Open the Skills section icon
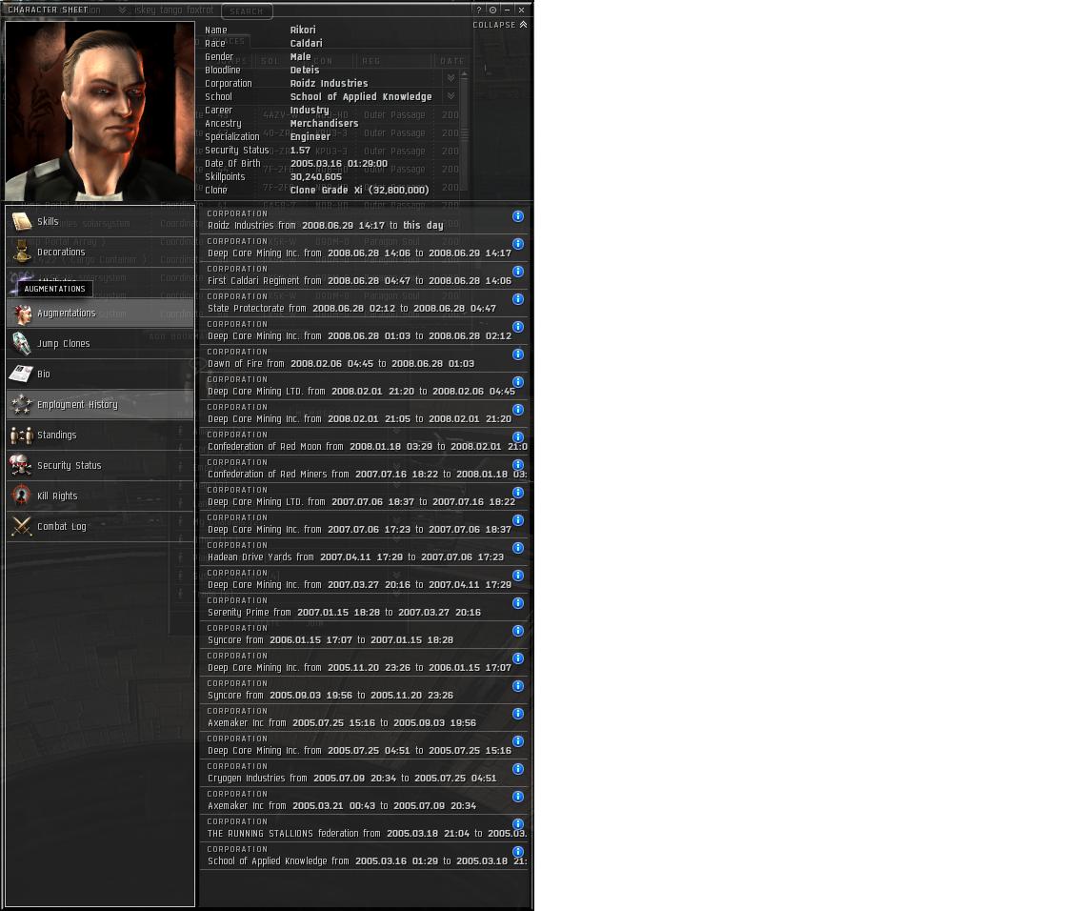 tap(21, 221)
